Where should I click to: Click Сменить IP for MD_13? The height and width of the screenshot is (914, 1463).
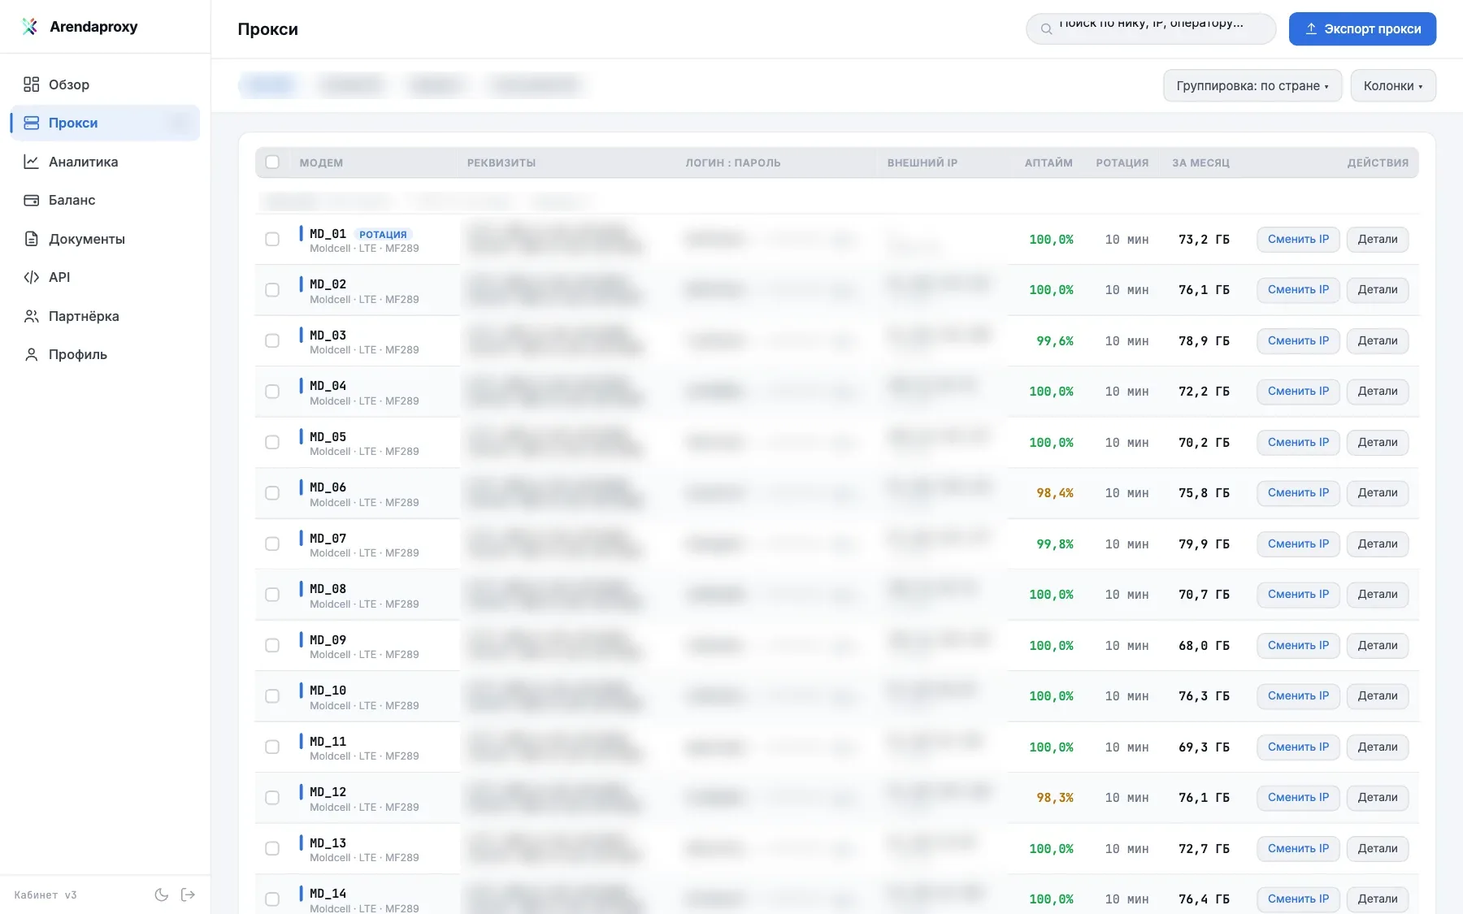[x=1298, y=848]
